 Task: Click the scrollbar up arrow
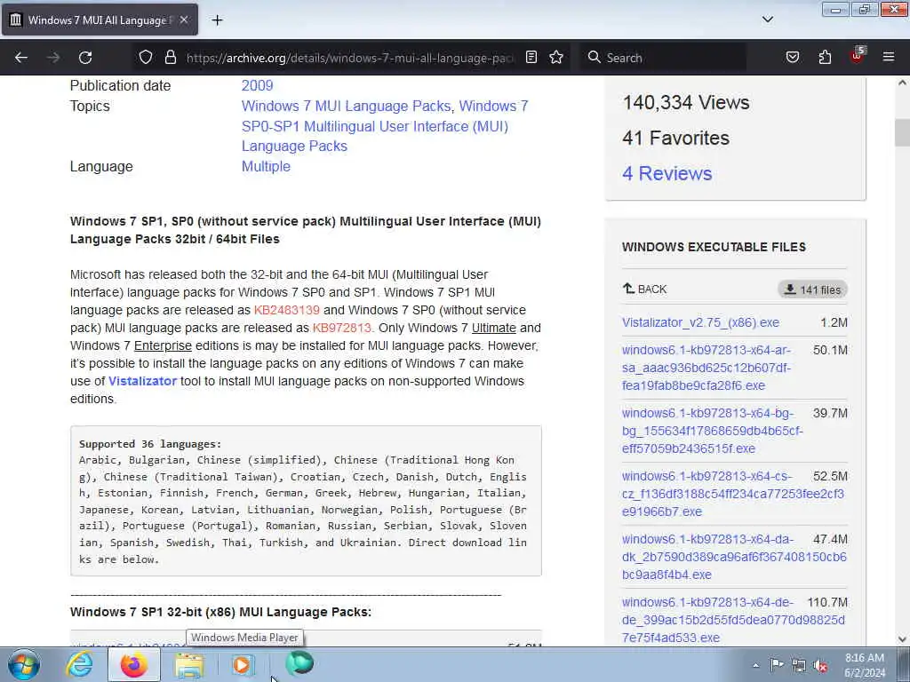click(x=902, y=83)
